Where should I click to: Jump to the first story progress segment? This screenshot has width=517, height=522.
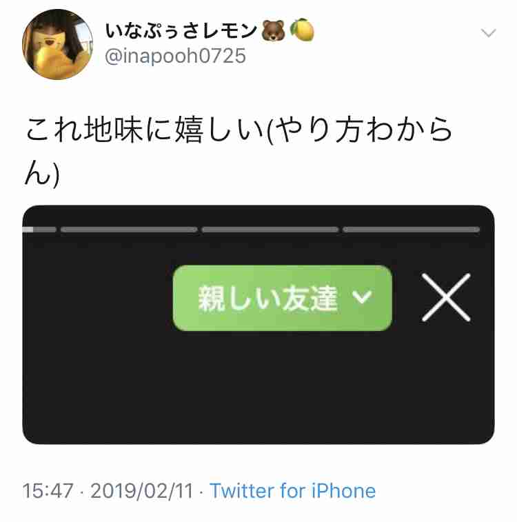[39, 230]
